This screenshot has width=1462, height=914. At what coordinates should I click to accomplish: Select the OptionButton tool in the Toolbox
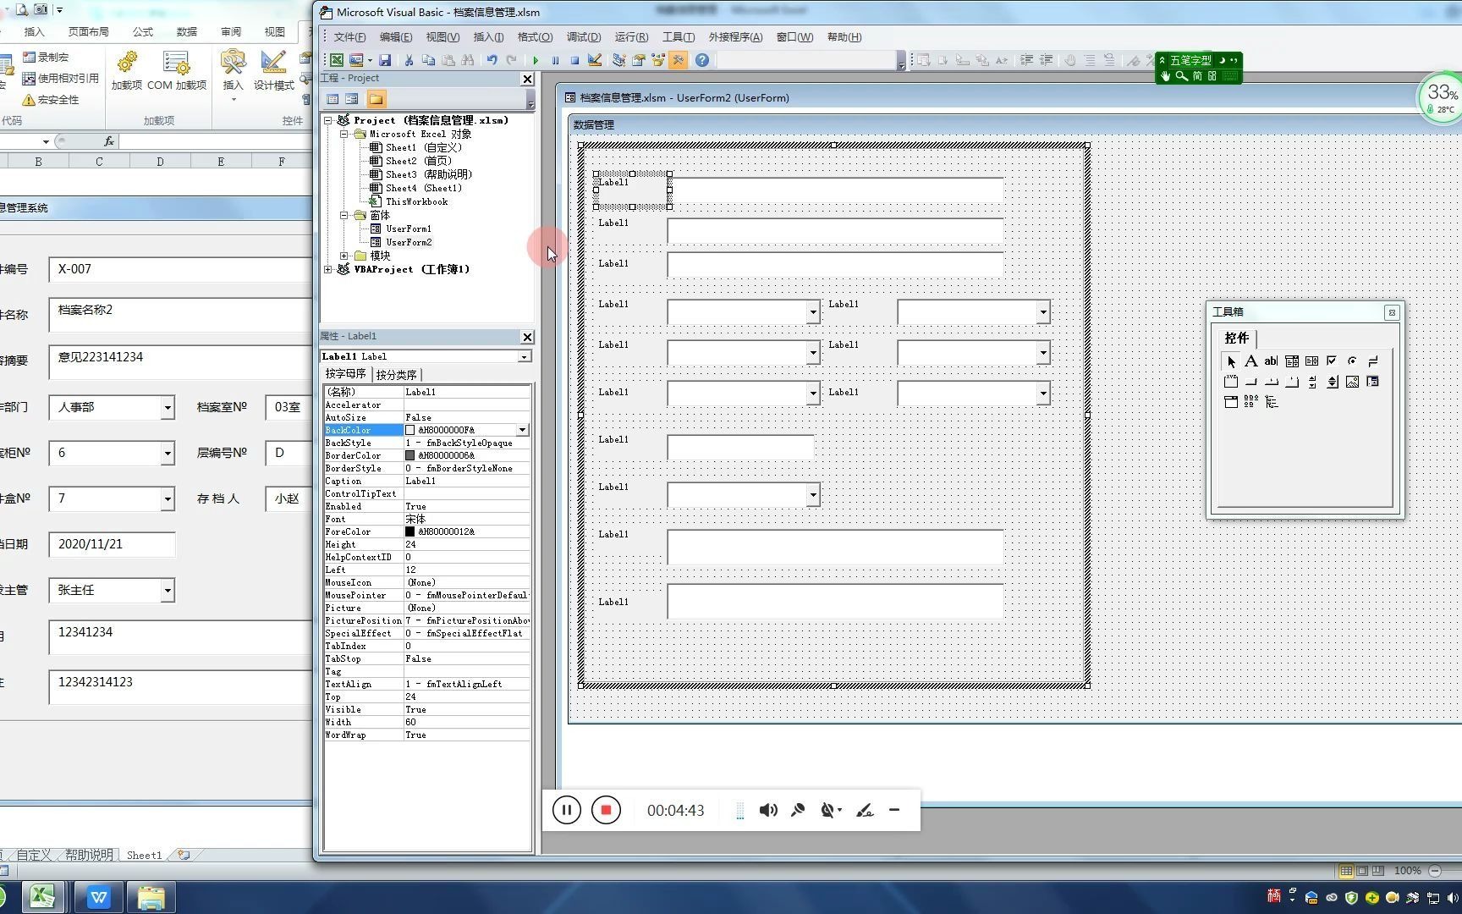[1352, 361]
